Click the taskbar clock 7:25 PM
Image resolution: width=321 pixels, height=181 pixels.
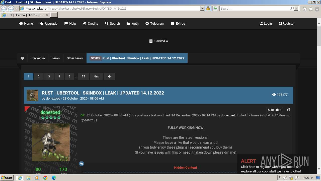tap(308, 178)
